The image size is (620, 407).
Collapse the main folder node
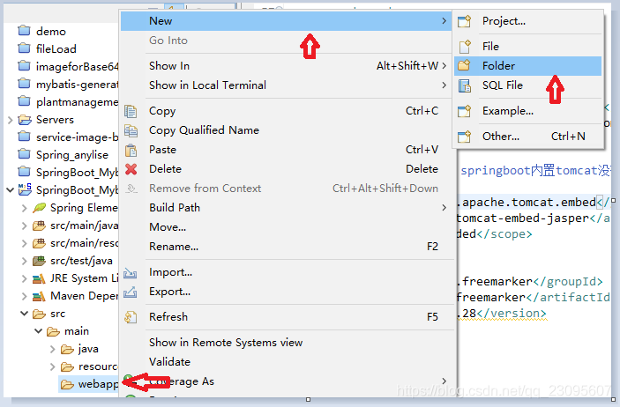pyautogui.click(x=38, y=331)
